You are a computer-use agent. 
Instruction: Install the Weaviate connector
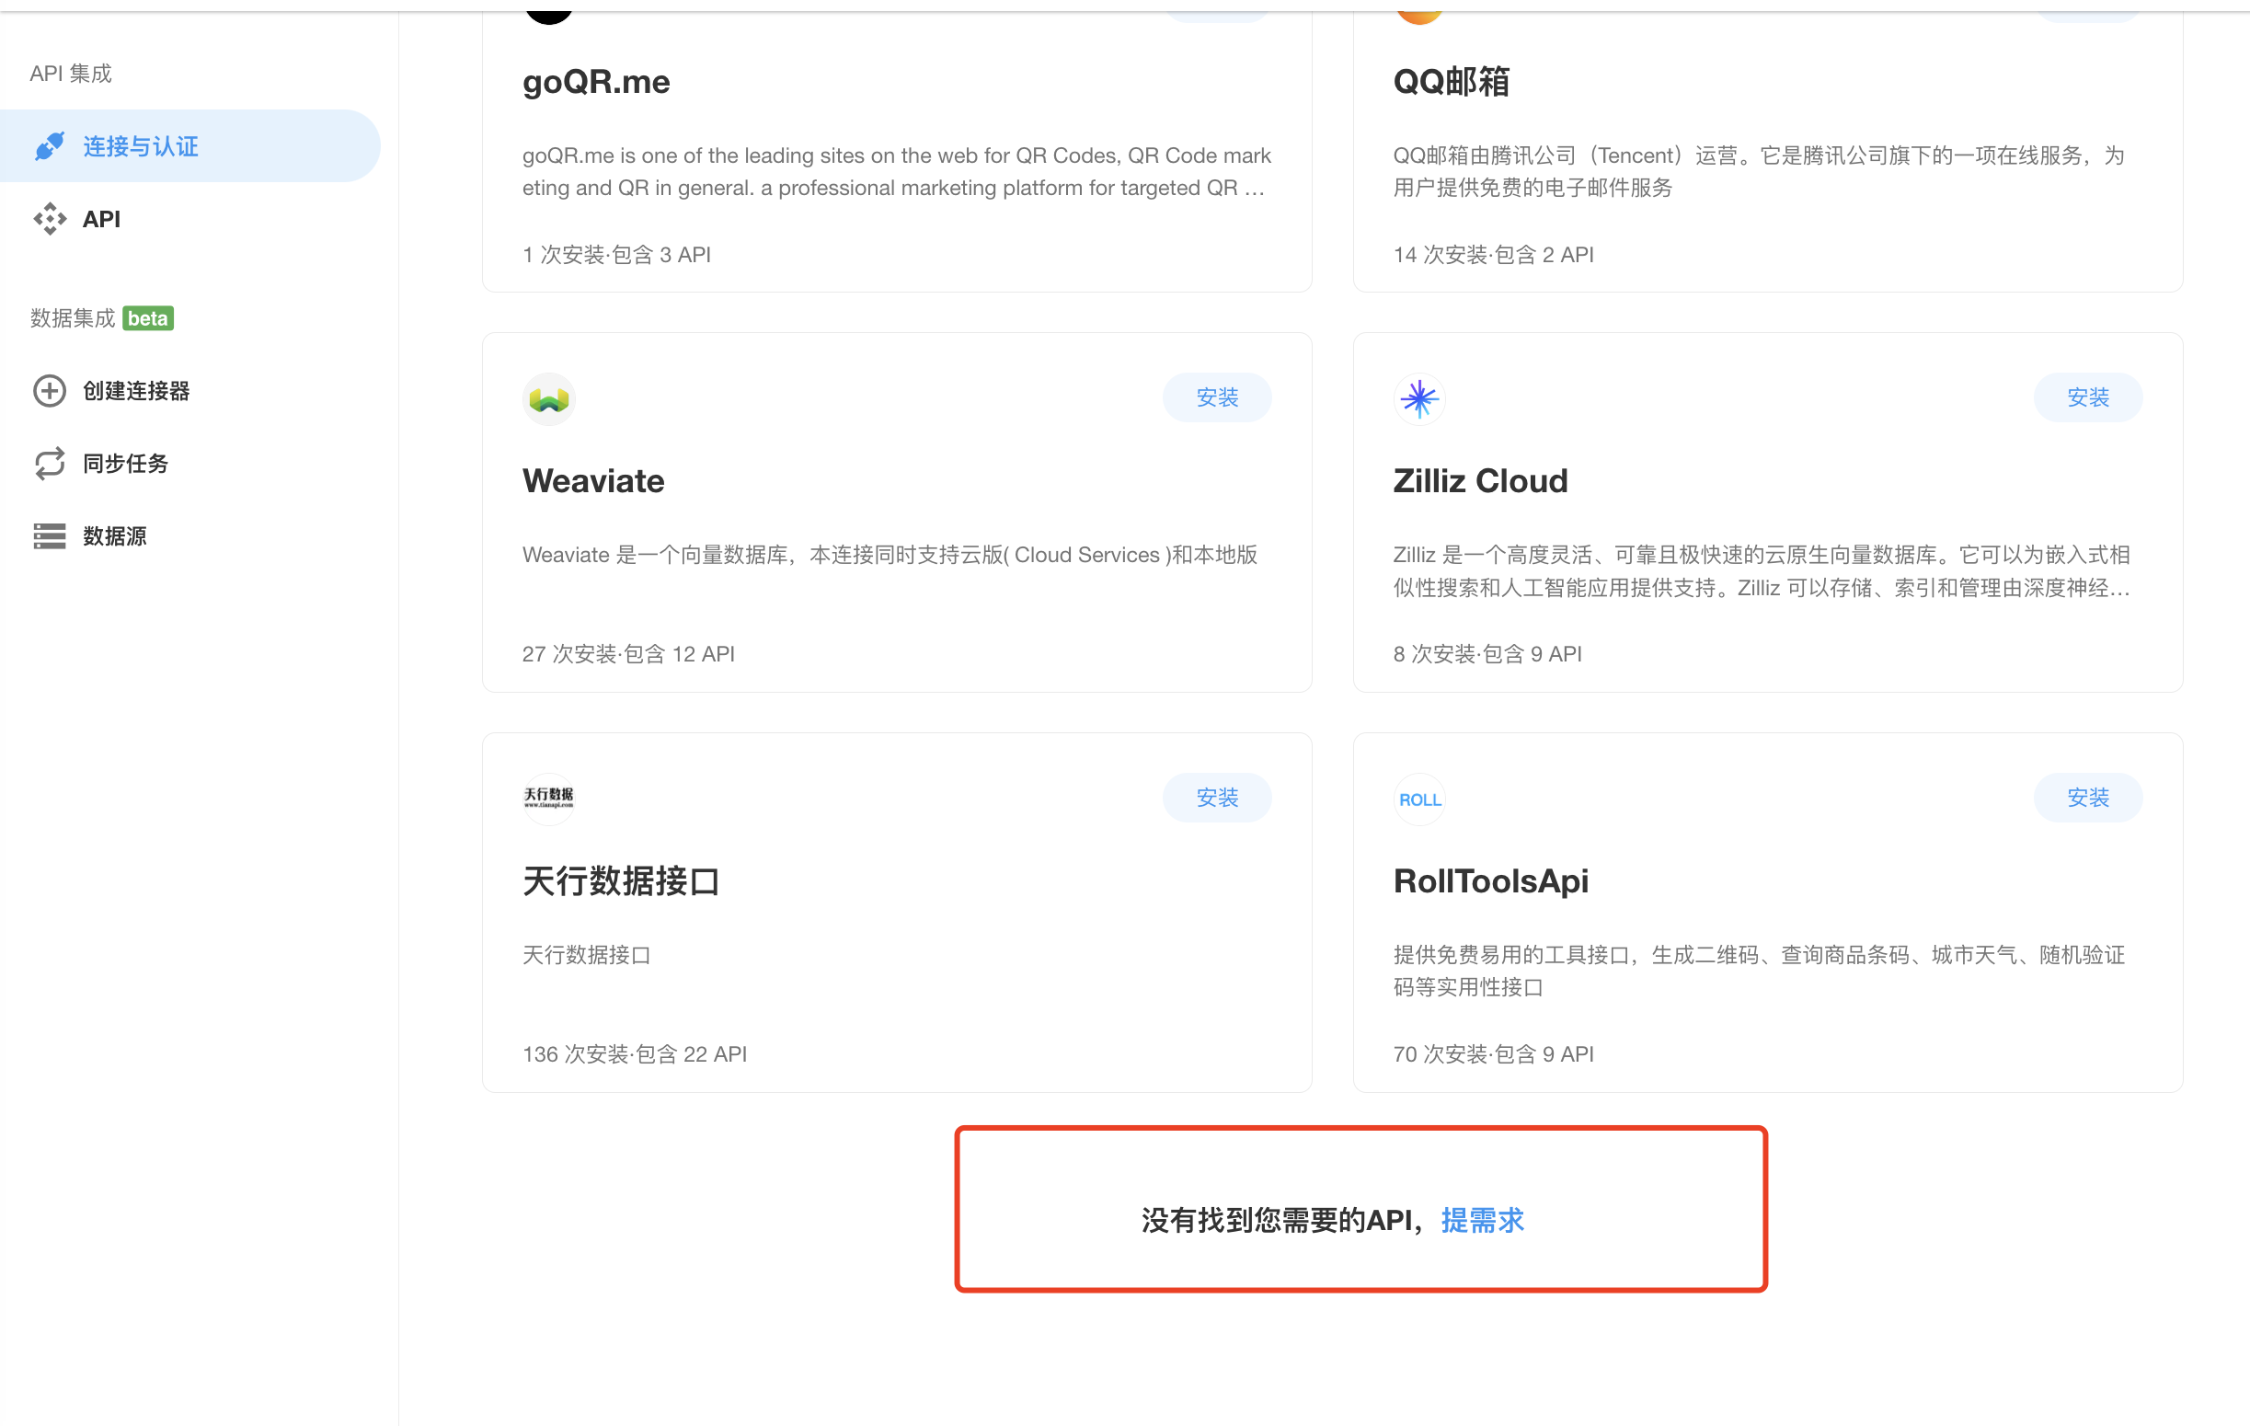point(1216,398)
